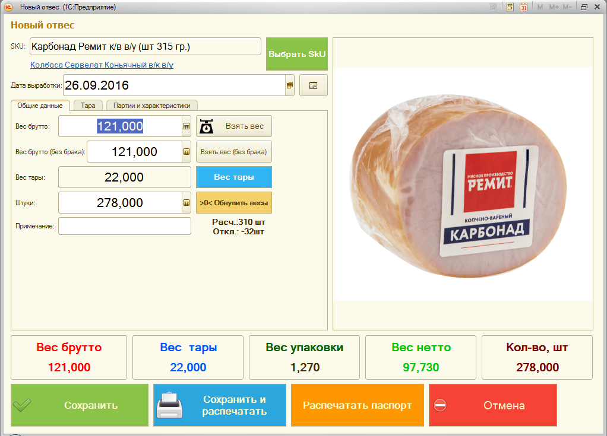Cancel with the red Отмена button
This screenshot has width=607, height=436.
click(x=493, y=405)
